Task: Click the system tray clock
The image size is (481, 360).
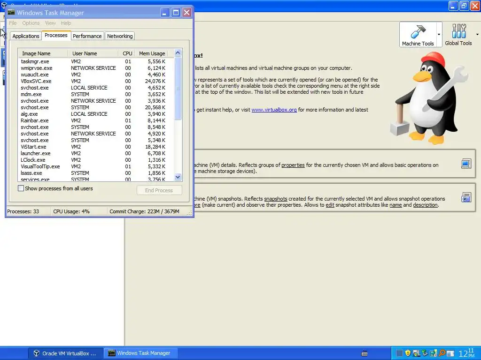Action: point(467,353)
